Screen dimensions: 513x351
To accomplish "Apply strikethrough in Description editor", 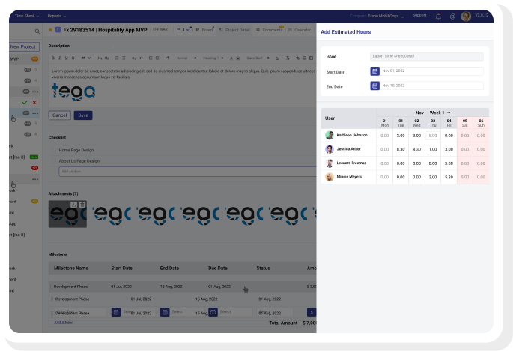I will [x=73, y=58].
